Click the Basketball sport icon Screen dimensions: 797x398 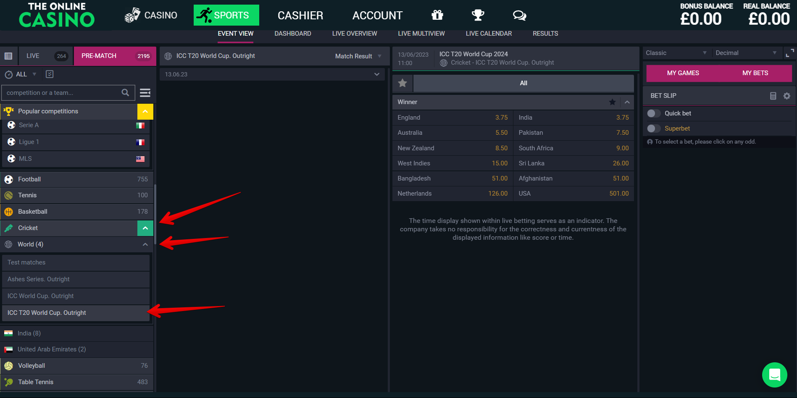(x=9, y=212)
